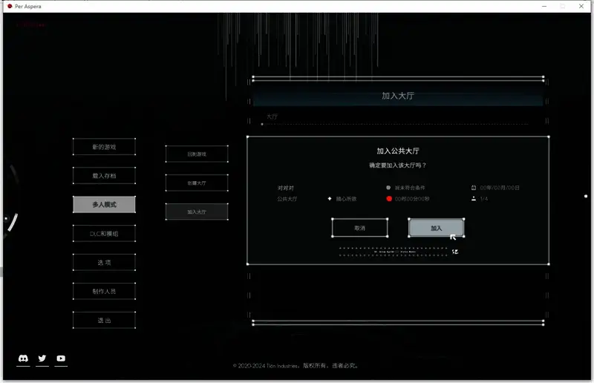Open the Twitter link icon

coord(42,359)
